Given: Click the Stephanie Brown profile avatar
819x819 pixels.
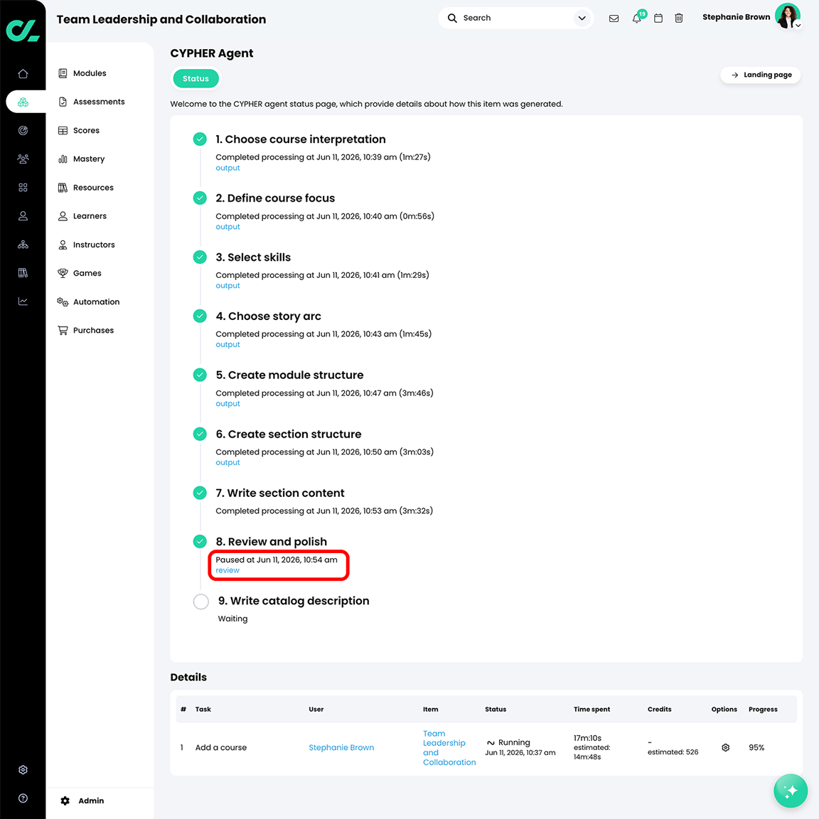Looking at the screenshot, I should pos(787,16).
